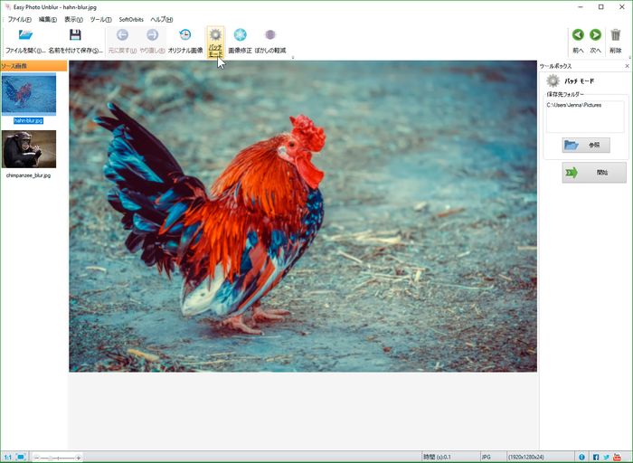Open the ファイル (File) menu
The width and height of the screenshot is (633, 463).
pyautogui.click(x=19, y=19)
